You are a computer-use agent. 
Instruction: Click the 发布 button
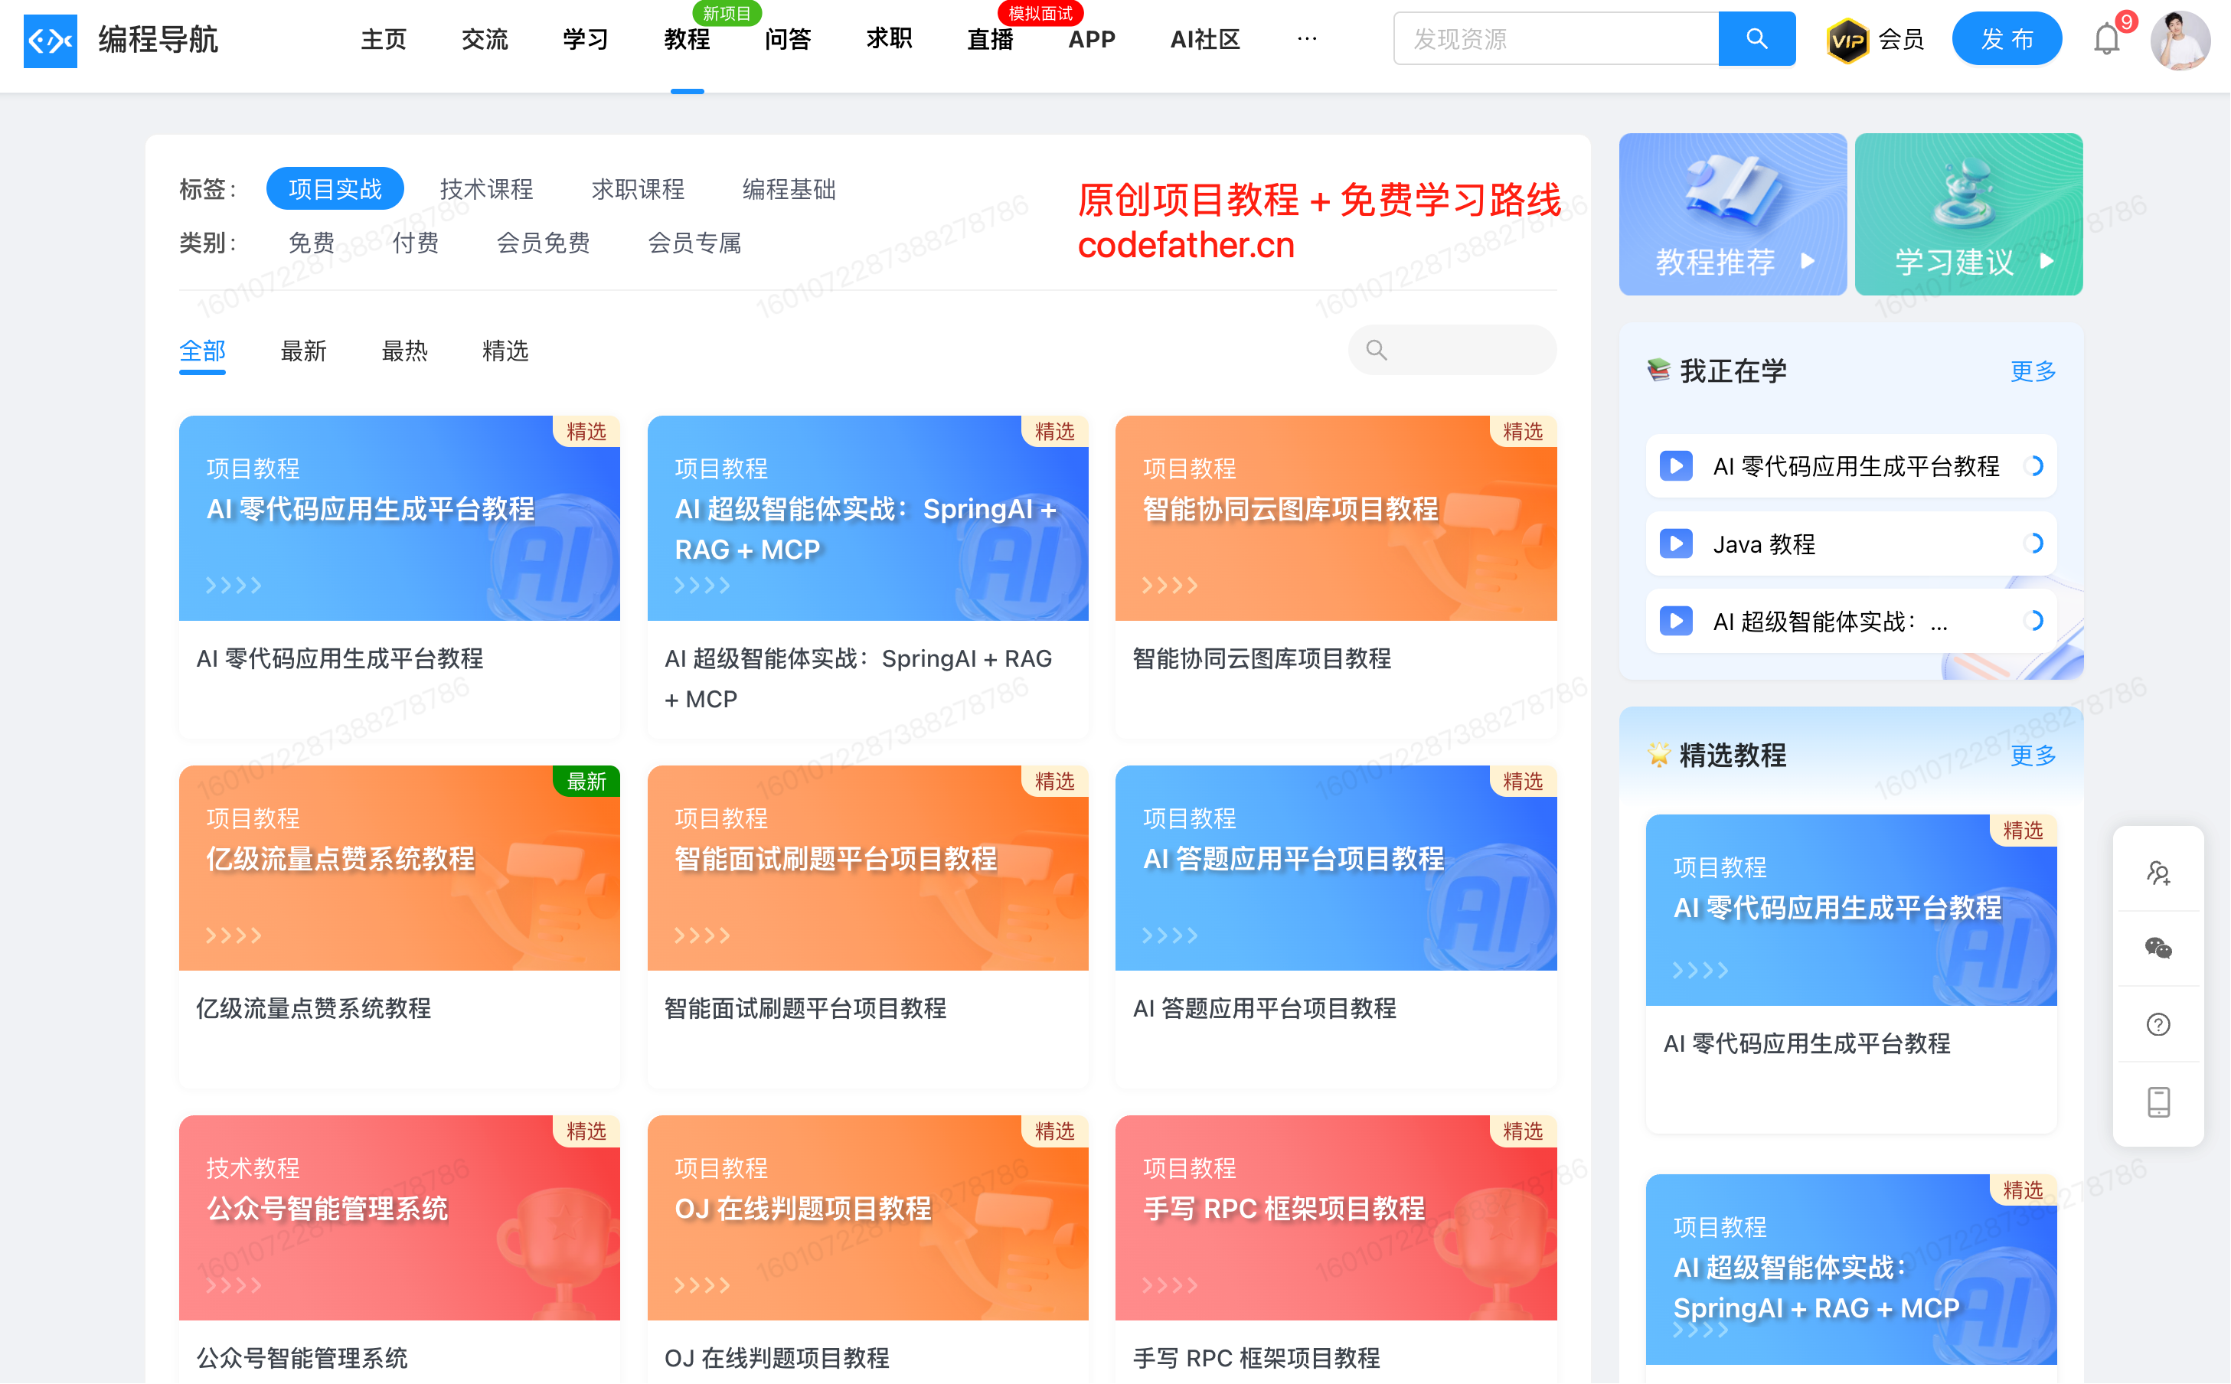click(2005, 39)
